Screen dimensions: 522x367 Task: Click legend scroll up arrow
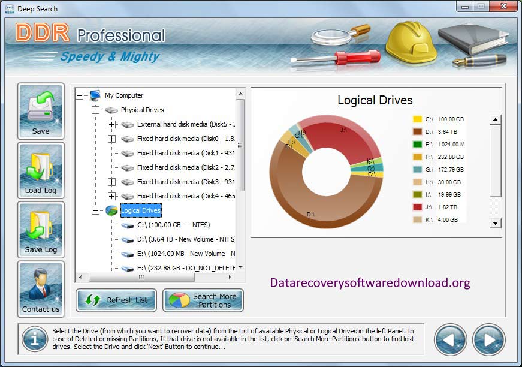click(x=496, y=119)
